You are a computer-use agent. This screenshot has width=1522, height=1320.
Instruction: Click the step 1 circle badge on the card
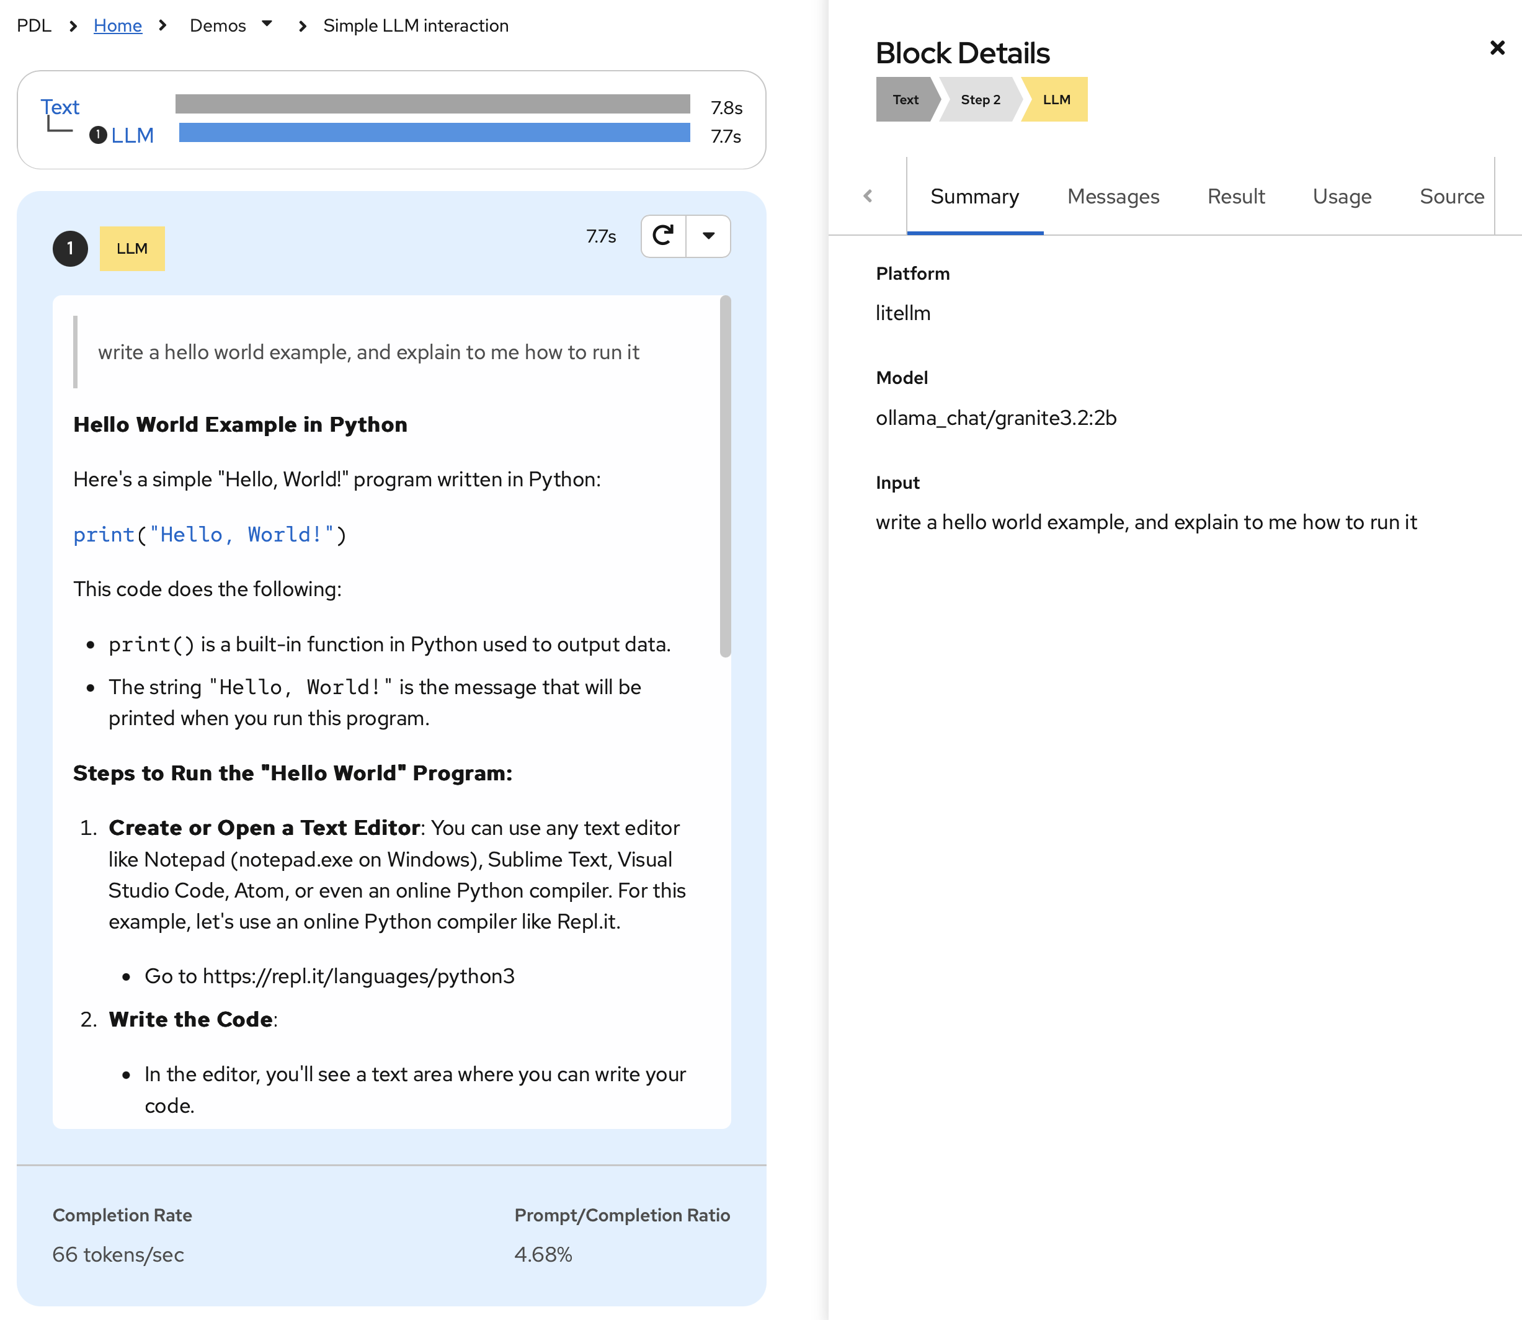[x=71, y=249]
